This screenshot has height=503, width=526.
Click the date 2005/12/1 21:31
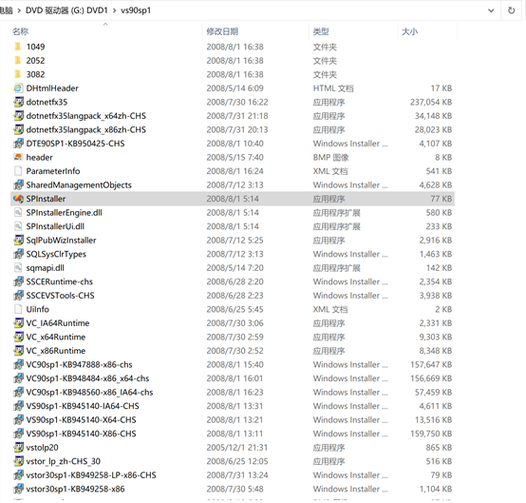pyautogui.click(x=237, y=448)
